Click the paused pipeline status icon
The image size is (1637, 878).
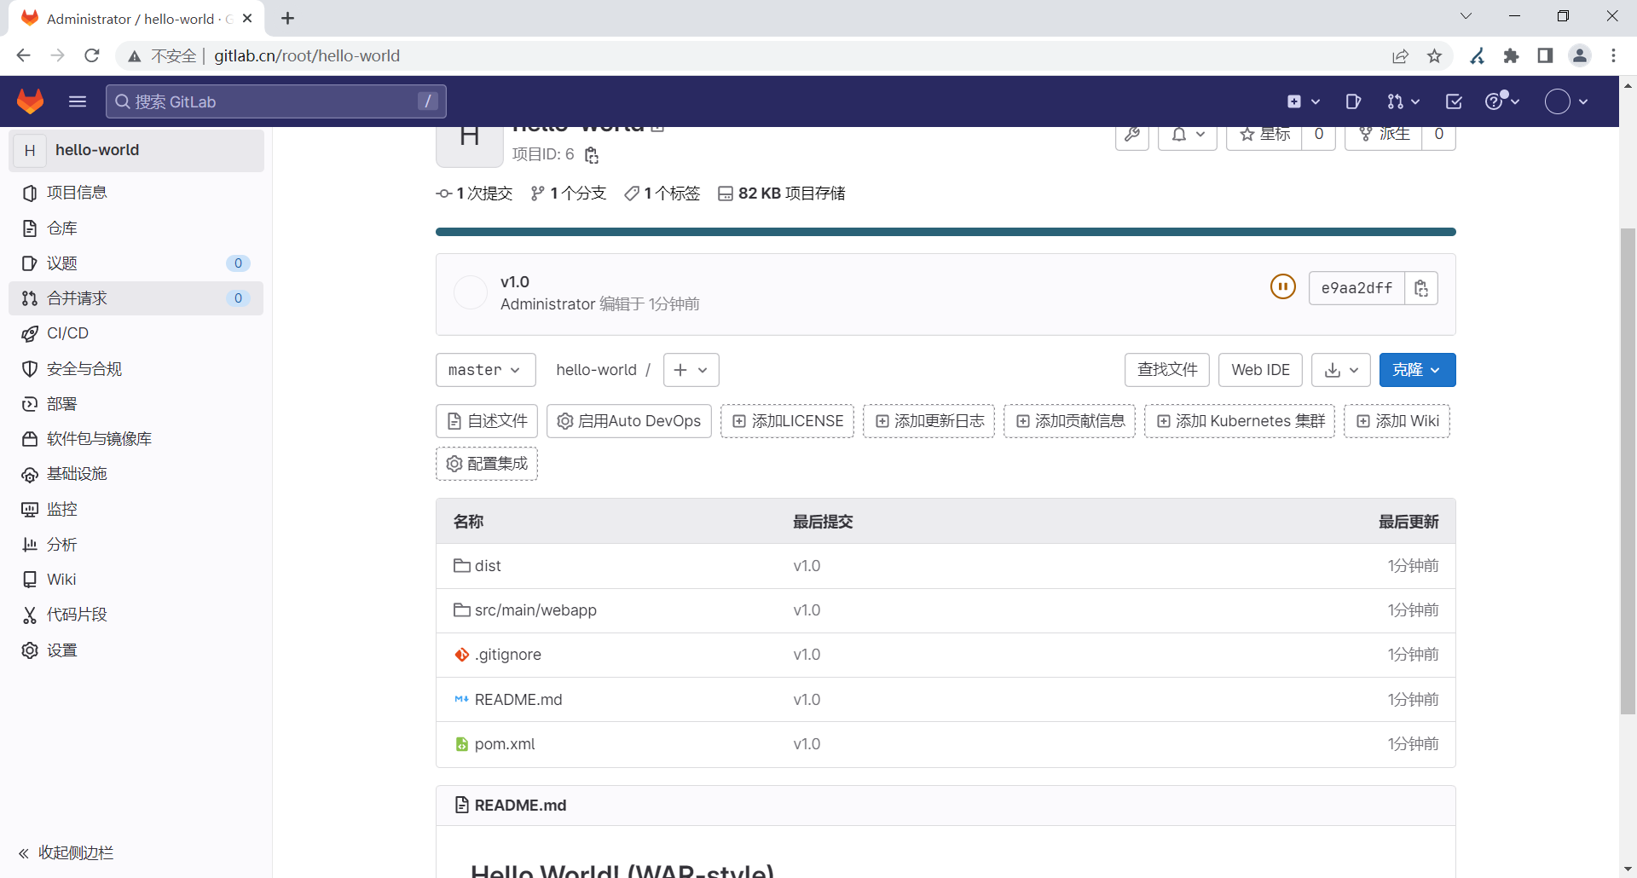pyautogui.click(x=1283, y=287)
